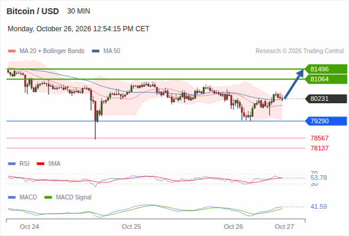Click the MA 20 + Bollinger Bands swatch

pyautogui.click(x=12, y=51)
